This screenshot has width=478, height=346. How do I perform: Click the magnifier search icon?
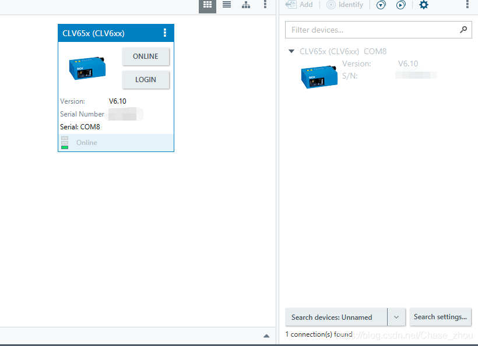click(x=463, y=30)
